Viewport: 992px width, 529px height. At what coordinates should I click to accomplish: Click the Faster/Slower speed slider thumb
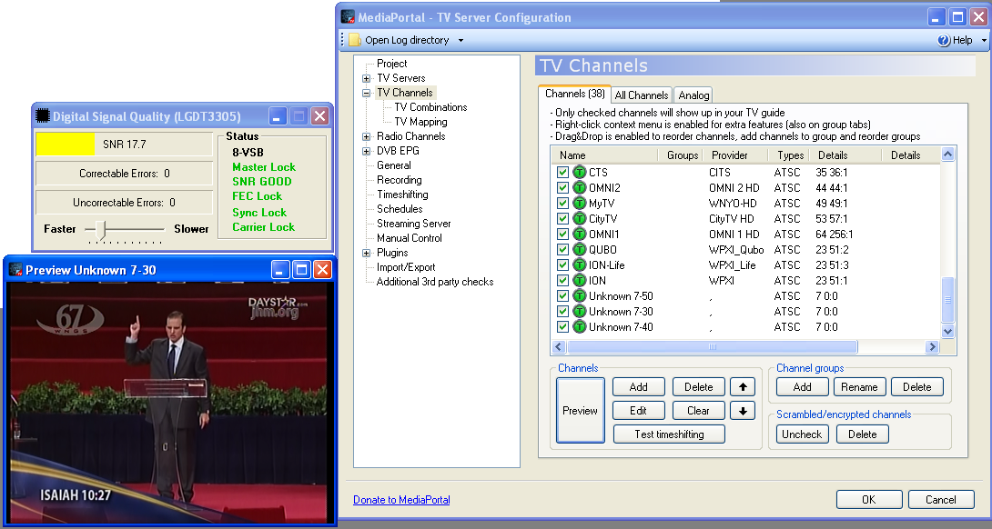click(x=101, y=229)
